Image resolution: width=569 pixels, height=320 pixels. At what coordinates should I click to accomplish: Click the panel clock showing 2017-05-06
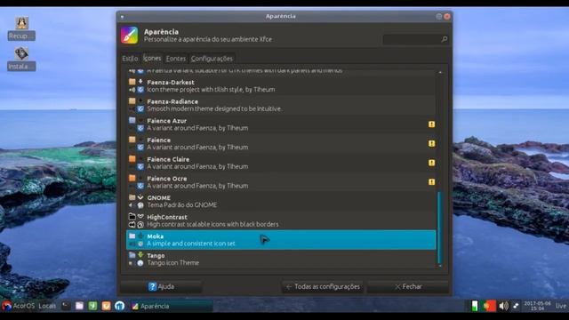point(537,306)
